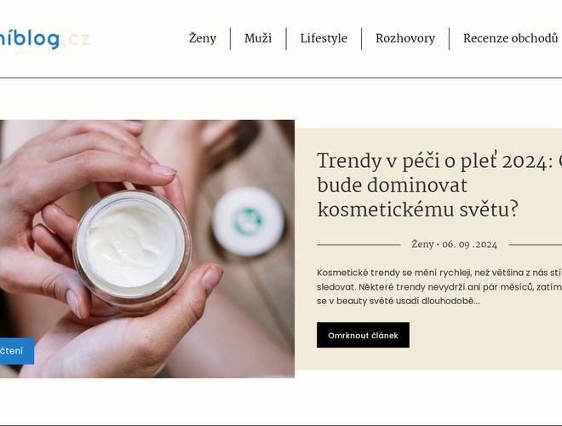Click the white jar lid with the green logo
Viewport: 562px width, 426px height.
(248, 221)
